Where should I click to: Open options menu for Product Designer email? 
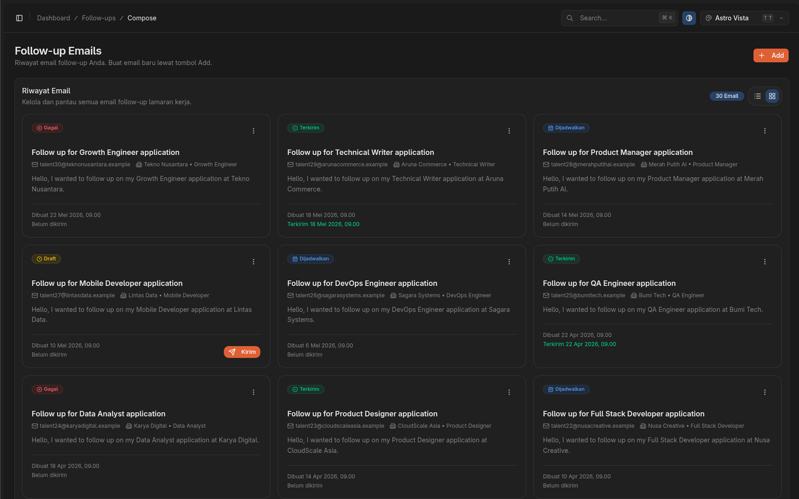point(509,392)
